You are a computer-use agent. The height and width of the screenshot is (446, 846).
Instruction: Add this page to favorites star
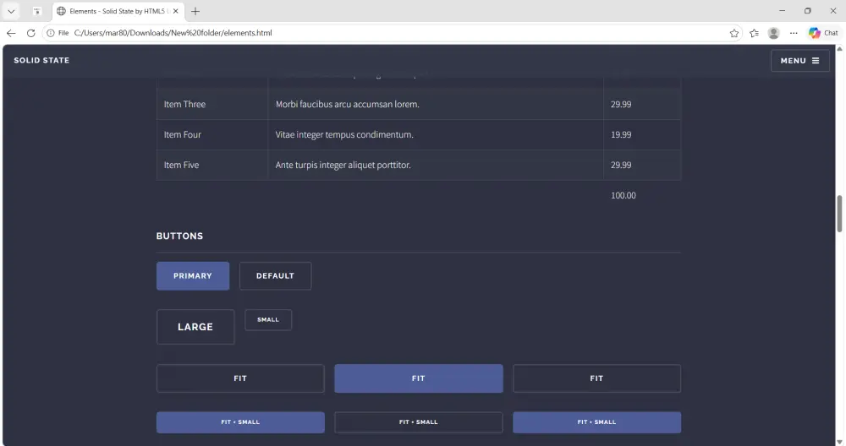click(733, 33)
